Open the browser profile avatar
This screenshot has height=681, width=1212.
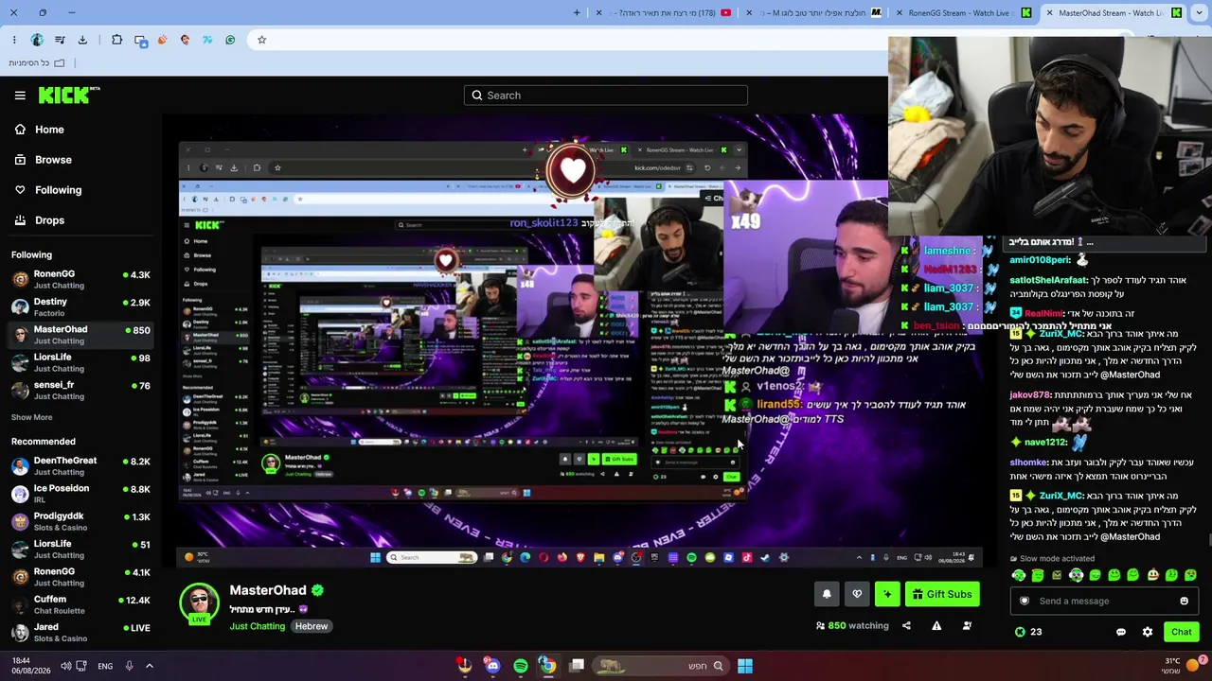pos(37,40)
